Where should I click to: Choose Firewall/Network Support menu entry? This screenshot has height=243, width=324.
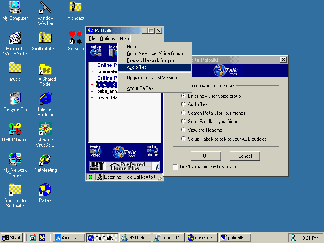pyautogui.click(x=155, y=60)
